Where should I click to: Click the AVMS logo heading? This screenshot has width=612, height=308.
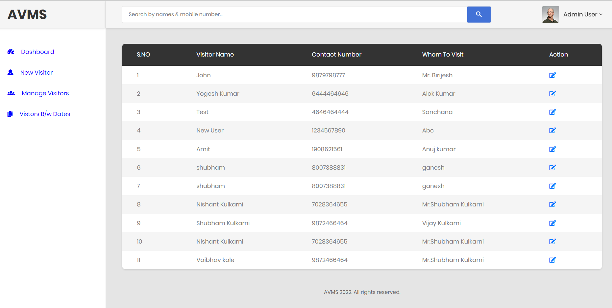[27, 14]
